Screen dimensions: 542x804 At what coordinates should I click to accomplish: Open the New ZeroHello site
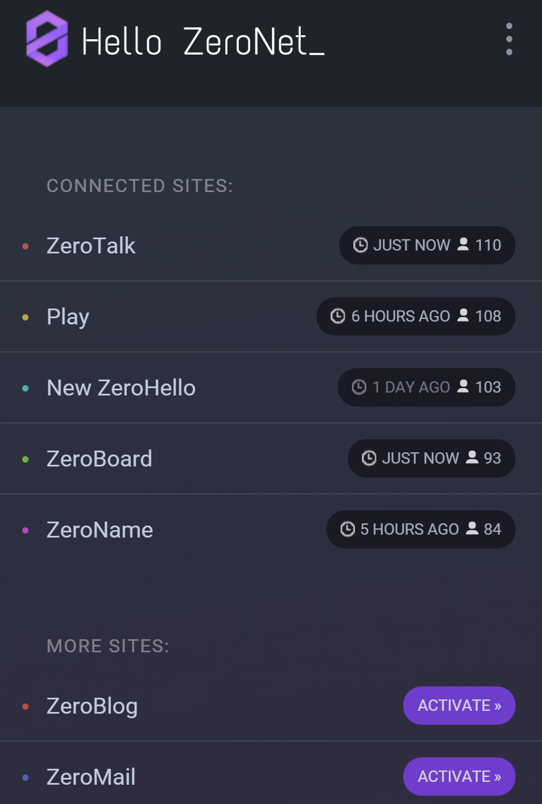(121, 388)
